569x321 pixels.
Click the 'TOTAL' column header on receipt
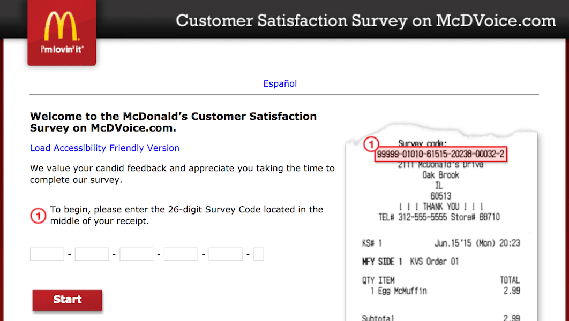(x=510, y=280)
